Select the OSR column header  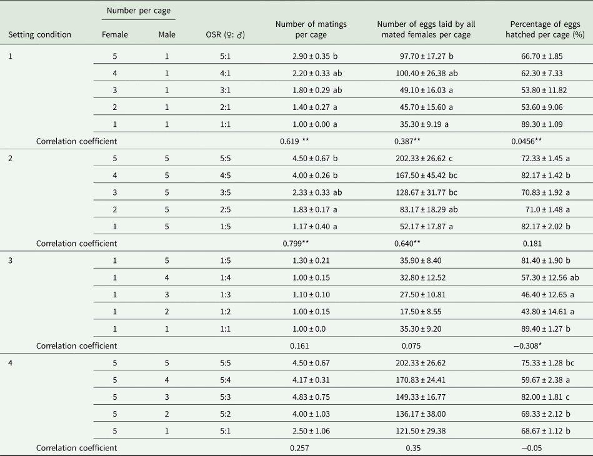pyautogui.click(x=224, y=34)
